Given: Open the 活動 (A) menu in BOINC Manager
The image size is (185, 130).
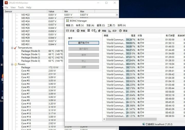Looking at the screenshot, I should coord(90,25).
